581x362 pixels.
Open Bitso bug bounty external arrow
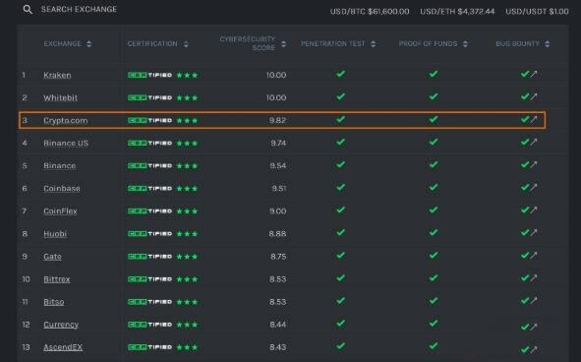(x=534, y=301)
